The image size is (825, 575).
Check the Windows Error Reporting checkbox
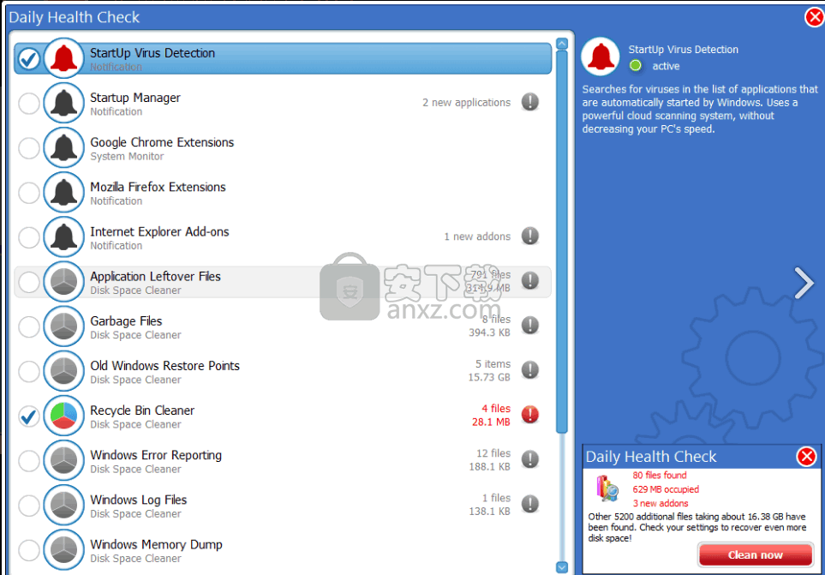point(29,461)
